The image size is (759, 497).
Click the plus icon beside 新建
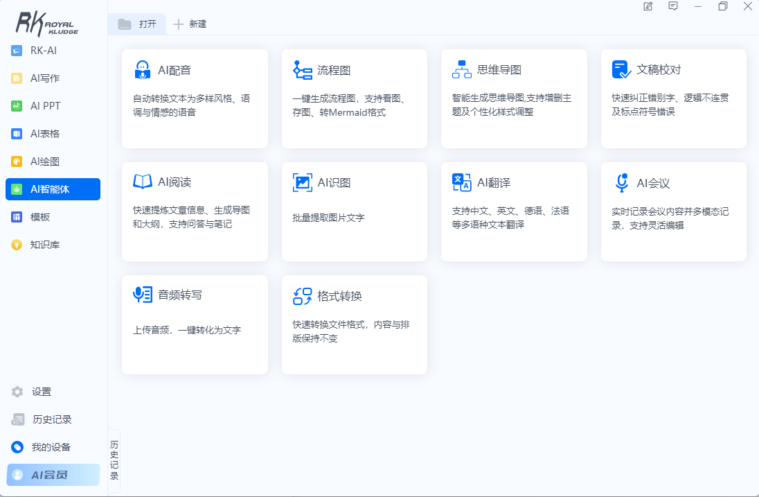point(179,24)
